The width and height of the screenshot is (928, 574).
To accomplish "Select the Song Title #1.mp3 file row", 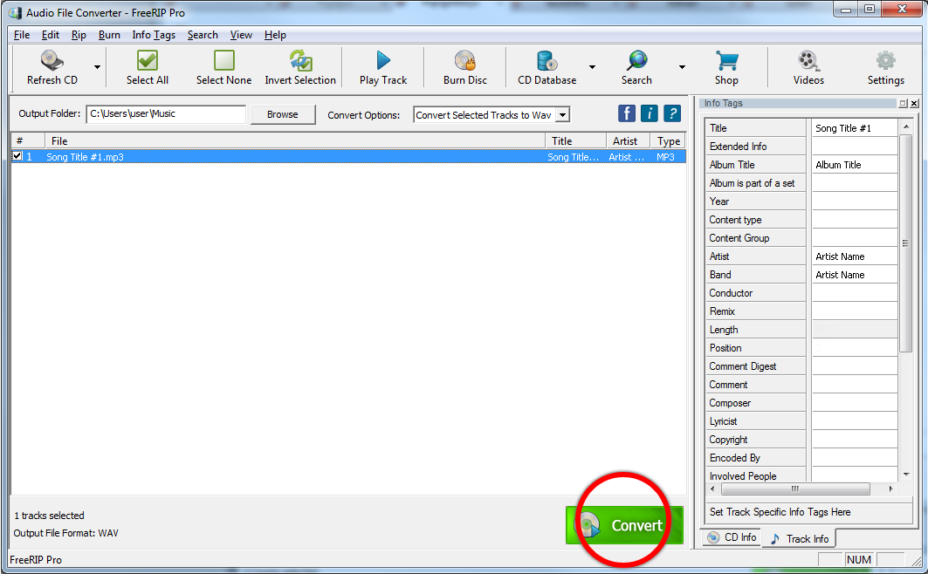I will click(348, 157).
